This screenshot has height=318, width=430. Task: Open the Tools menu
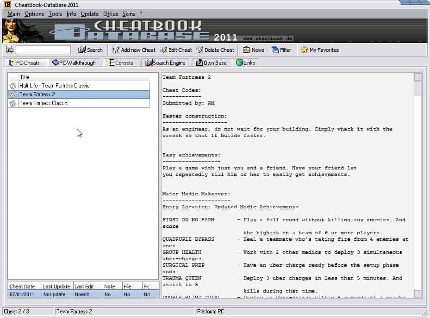(55, 14)
